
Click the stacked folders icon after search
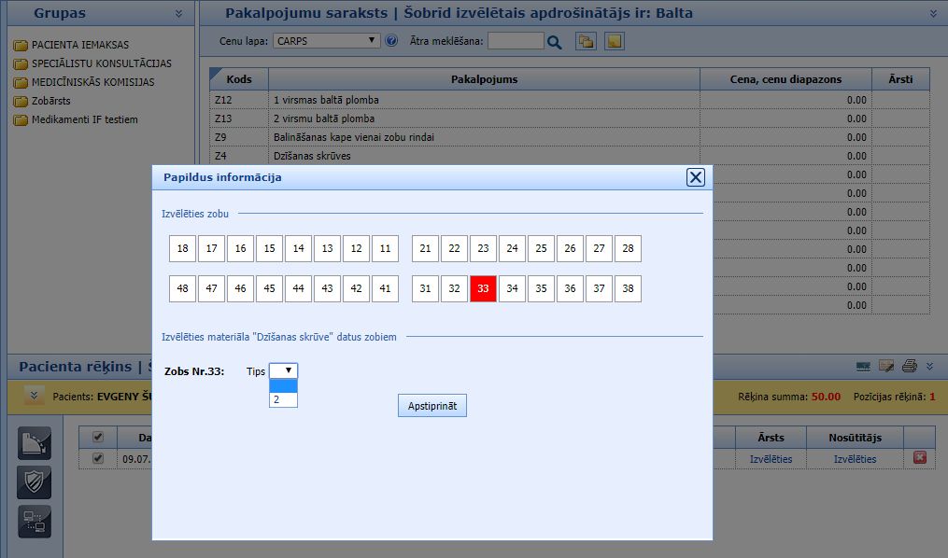pos(586,41)
